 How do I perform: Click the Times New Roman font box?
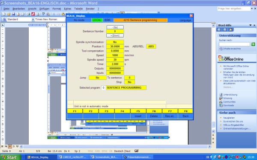coord(50,20)
